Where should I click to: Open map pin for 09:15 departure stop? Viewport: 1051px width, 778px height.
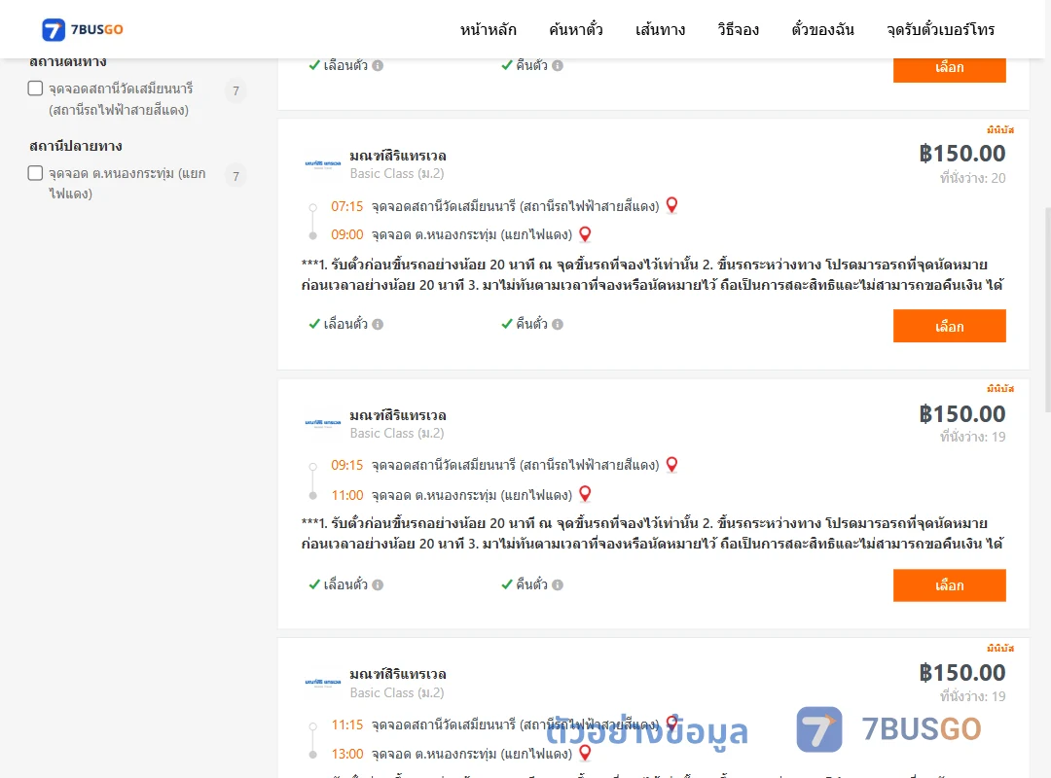pos(671,465)
